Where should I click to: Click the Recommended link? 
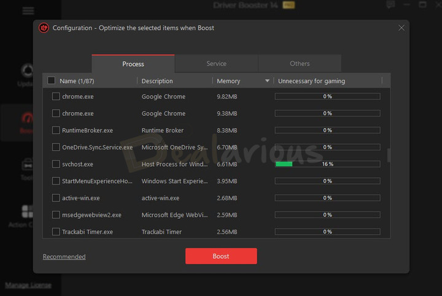pyautogui.click(x=64, y=257)
